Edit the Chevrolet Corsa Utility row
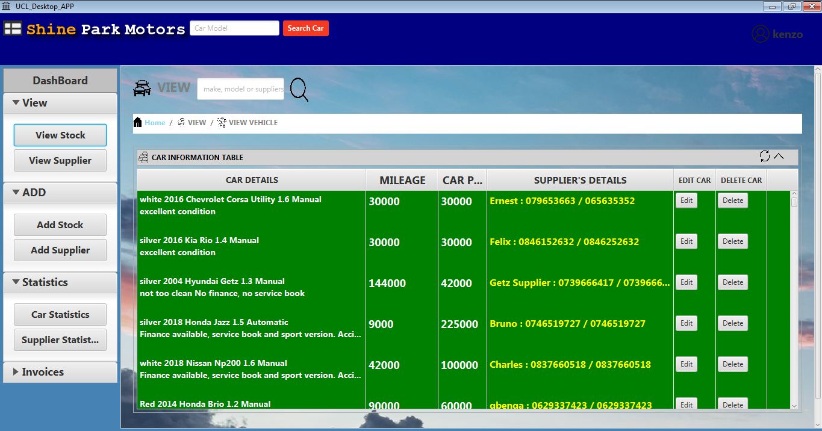Viewport: 822px width, 431px height. (687, 200)
